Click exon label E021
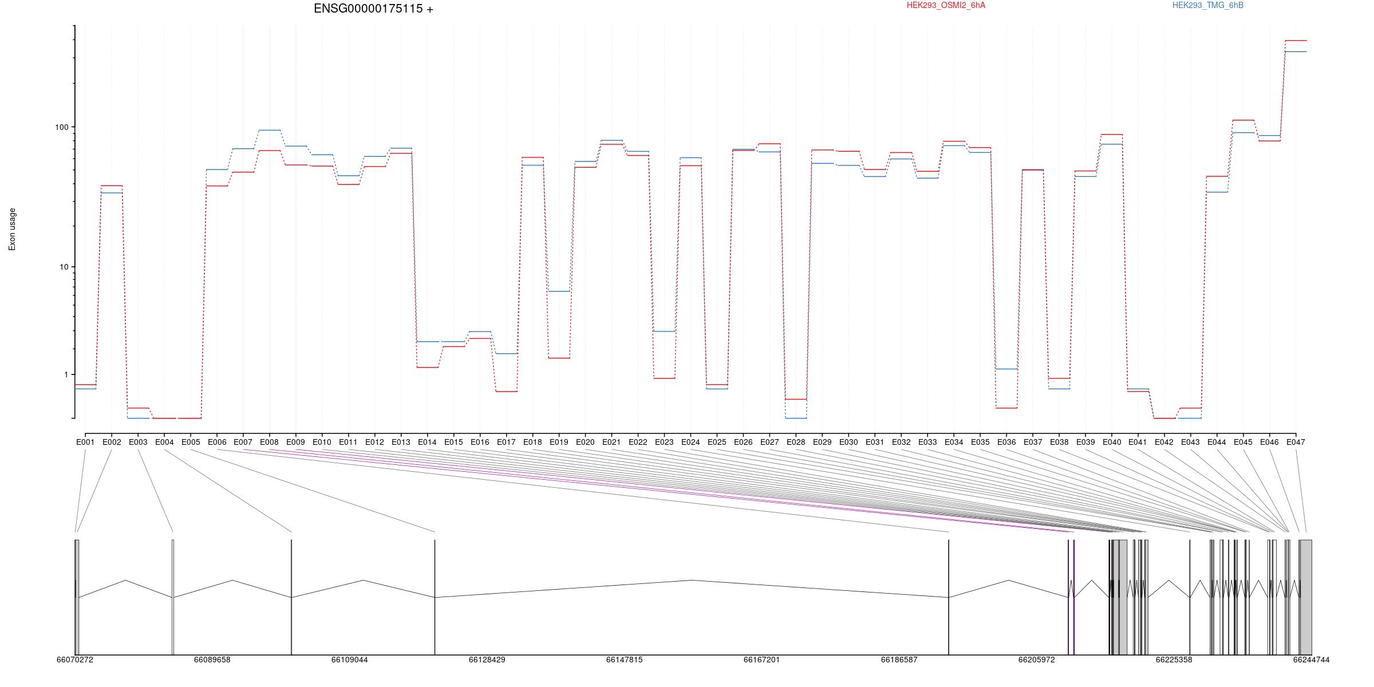 [x=612, y=442]
